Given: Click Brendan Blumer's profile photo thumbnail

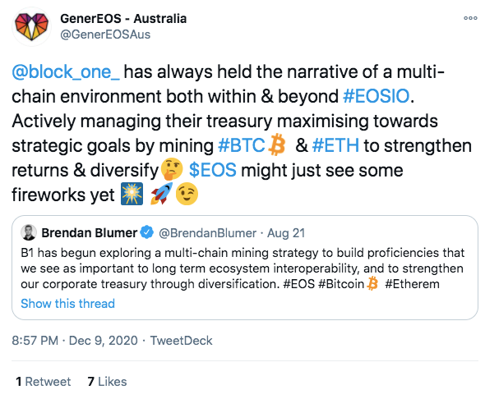Looking at the screenshot, I should [x=29, y=232].
